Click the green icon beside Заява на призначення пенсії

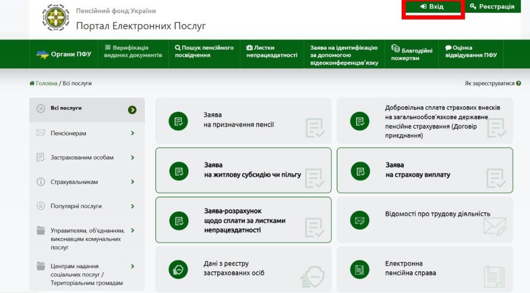pyautogui.click(x=179, y=121)
